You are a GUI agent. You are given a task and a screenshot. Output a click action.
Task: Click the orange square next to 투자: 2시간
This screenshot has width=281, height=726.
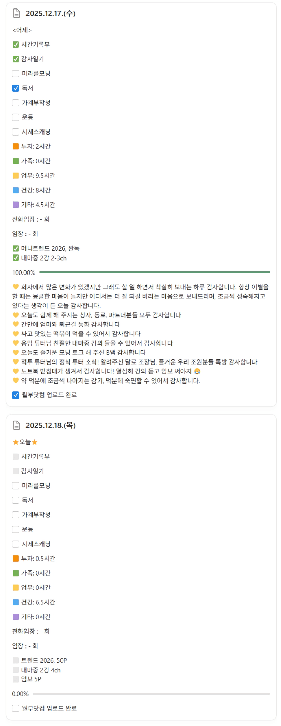[16, 146]
